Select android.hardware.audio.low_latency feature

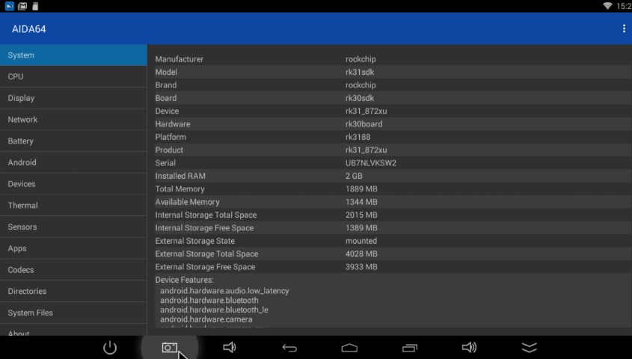[224, 290]
